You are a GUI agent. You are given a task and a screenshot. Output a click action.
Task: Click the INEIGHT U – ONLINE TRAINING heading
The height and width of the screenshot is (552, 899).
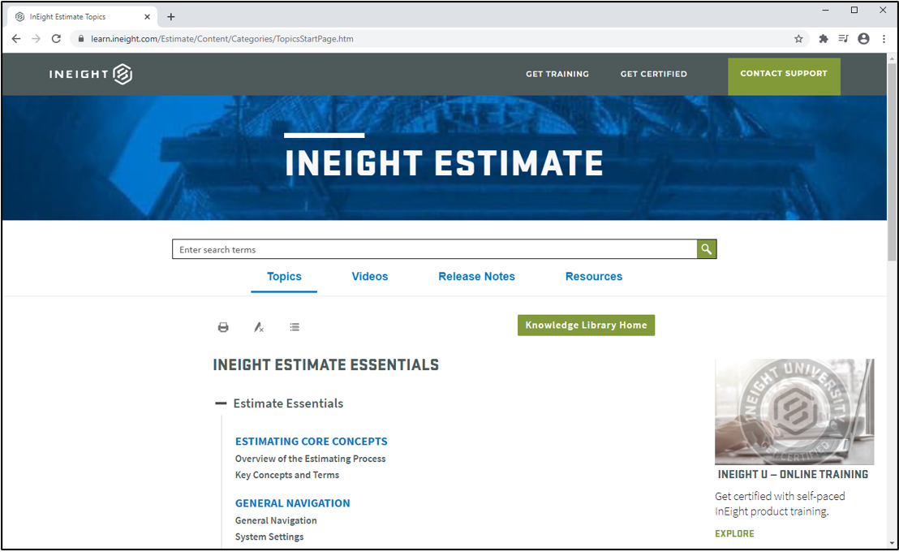793,475
